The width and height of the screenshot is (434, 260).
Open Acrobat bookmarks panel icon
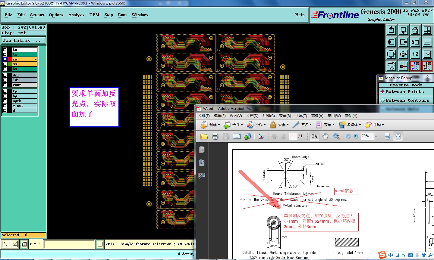click(202, 162)
